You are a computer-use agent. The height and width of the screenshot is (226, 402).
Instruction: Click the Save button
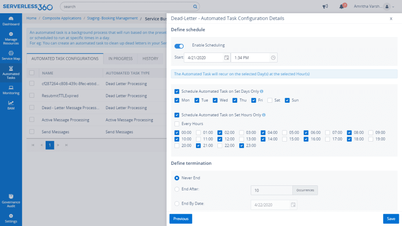[x=391, y=219]
